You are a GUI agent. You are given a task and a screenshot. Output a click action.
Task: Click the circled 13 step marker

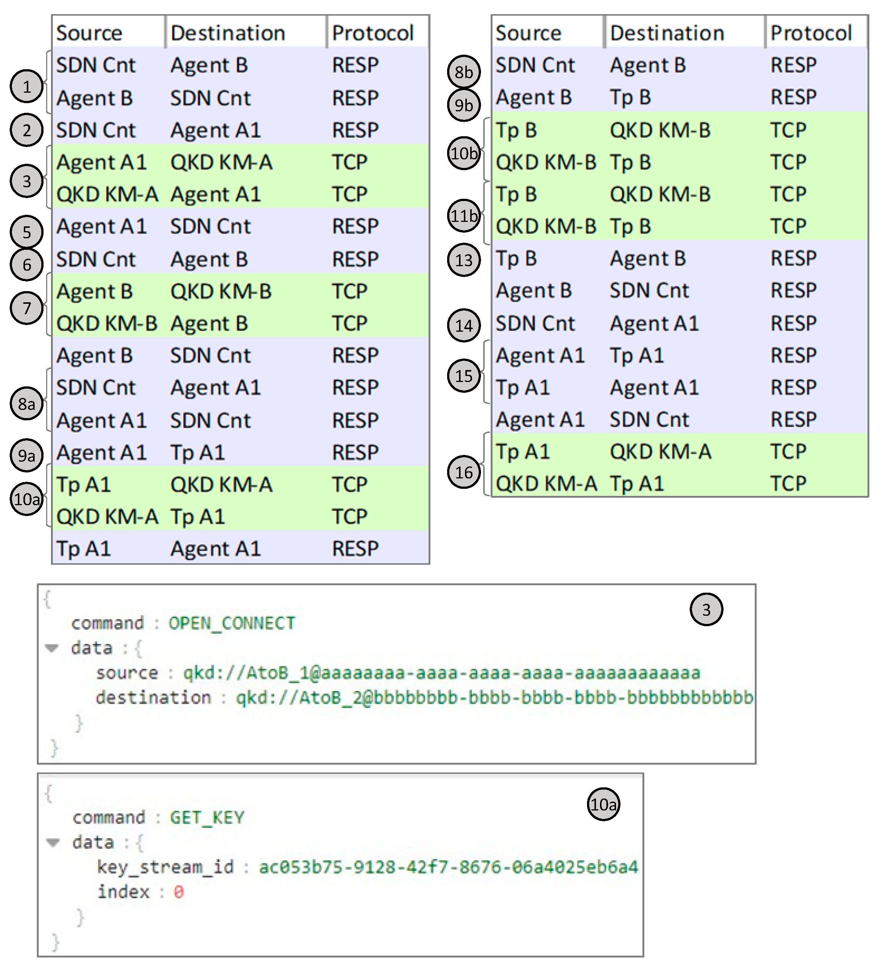tap(463, 260)
